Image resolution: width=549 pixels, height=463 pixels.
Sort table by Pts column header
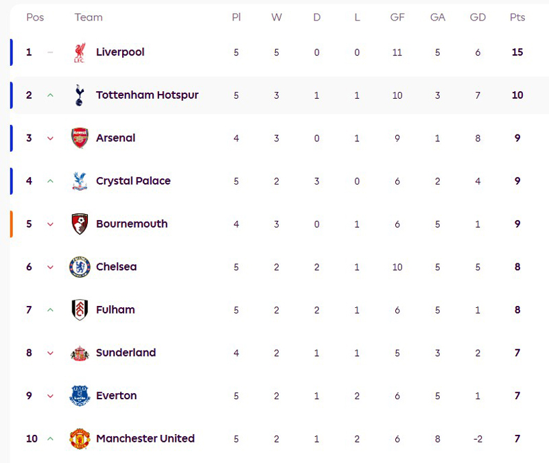point(517,17)
